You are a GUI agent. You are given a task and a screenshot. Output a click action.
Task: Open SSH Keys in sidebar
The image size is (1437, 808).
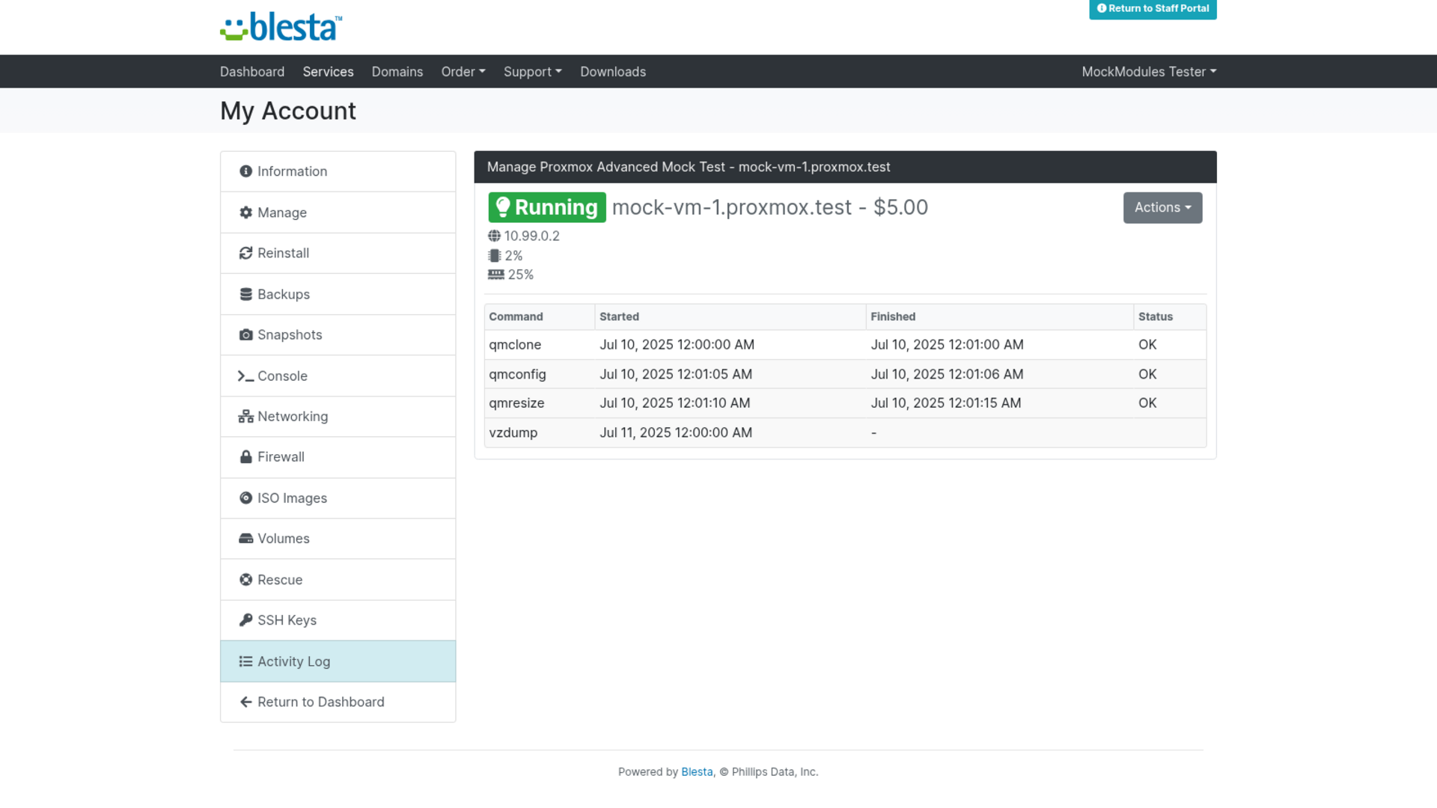click(338, 620)
